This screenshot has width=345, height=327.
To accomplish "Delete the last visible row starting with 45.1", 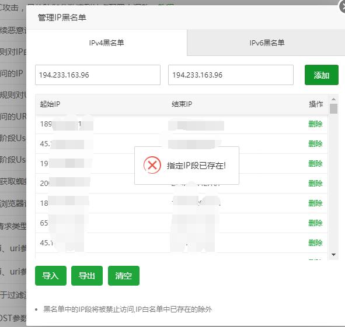I will (315, 242).
